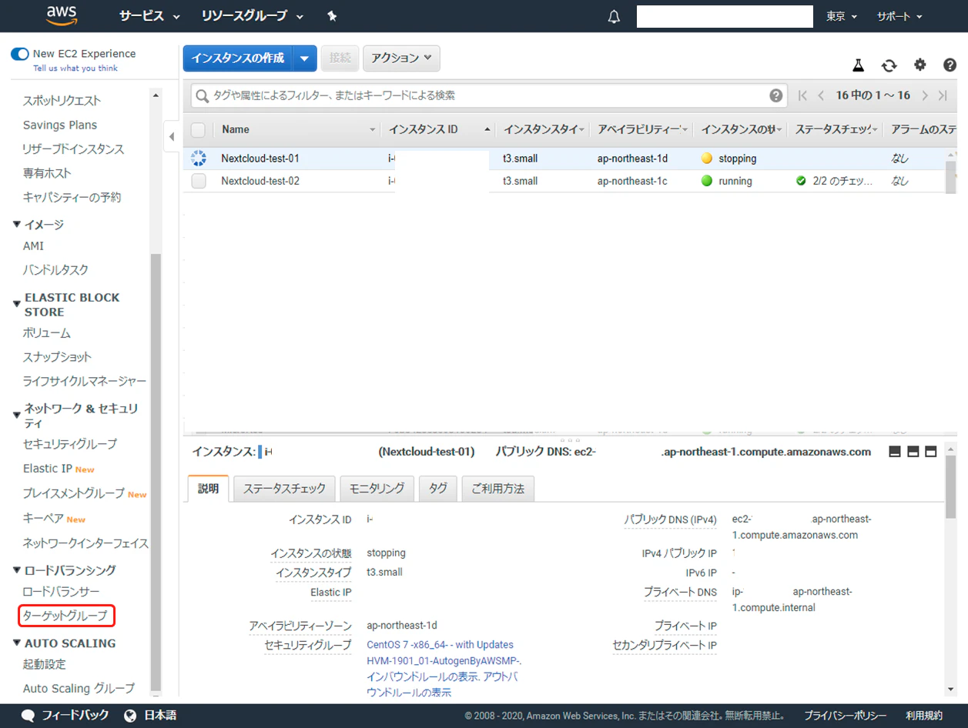This screenshot has width=968, height=728.
Task: Collapse the left navigation pane
Action: (x=172, y=136)
